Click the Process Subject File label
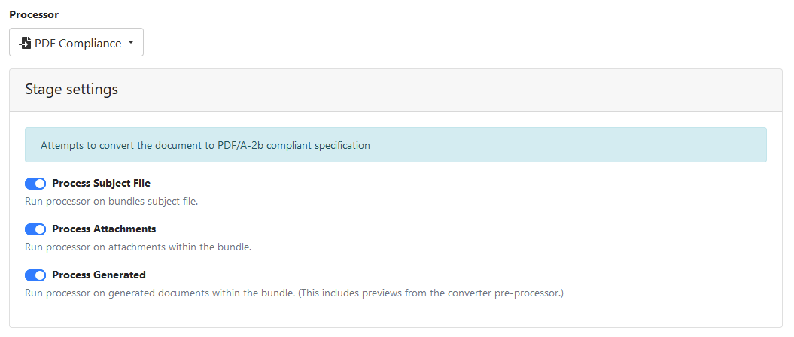The height and width of the screenshot is (337, 794). (101, 184)
